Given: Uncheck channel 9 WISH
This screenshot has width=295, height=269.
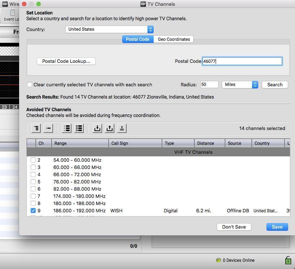Looking at the screenshot, I should (x=33, y=211).
